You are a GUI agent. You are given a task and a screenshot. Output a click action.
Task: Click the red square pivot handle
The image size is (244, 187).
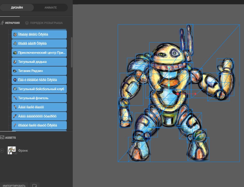178,94
